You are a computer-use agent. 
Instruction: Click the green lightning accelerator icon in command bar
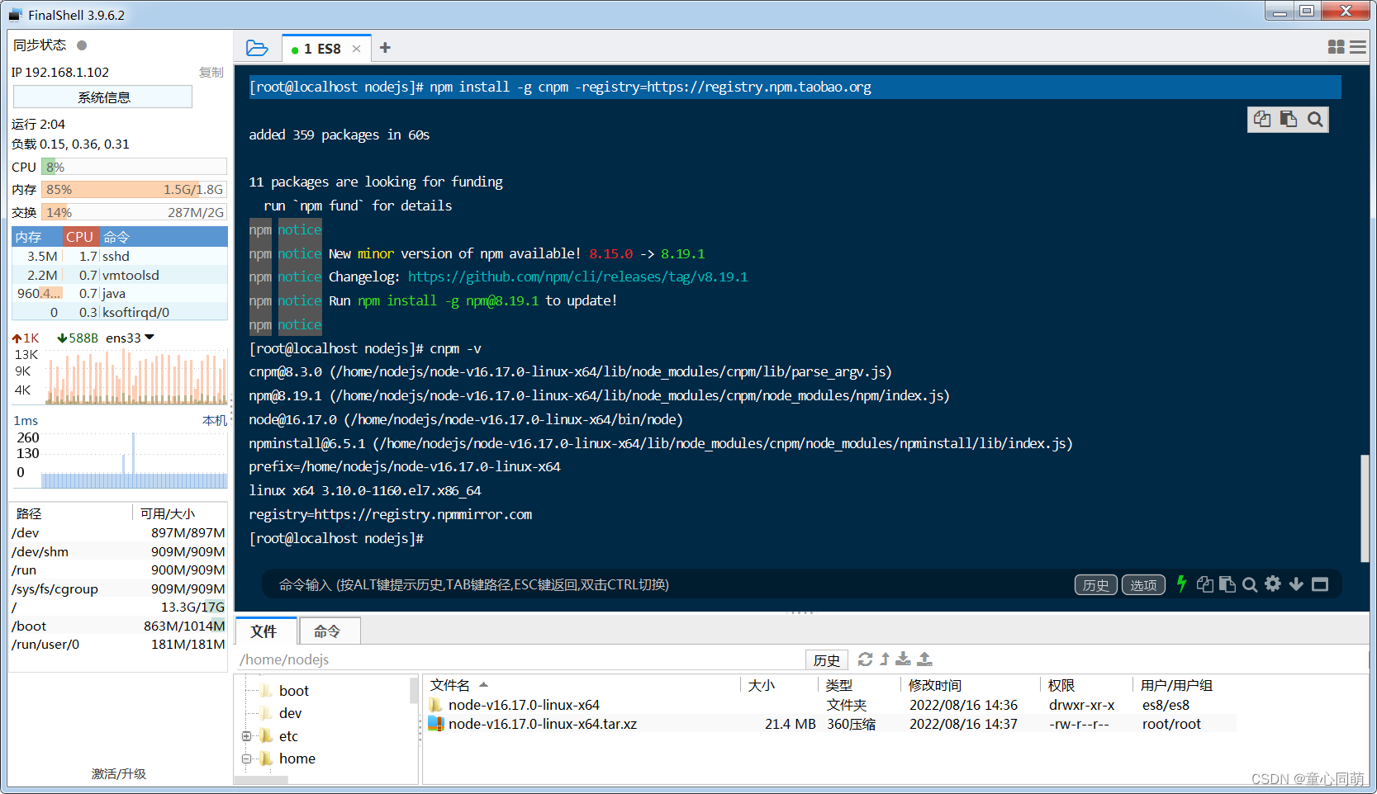pyautogui.click(x=1181, y=584)
